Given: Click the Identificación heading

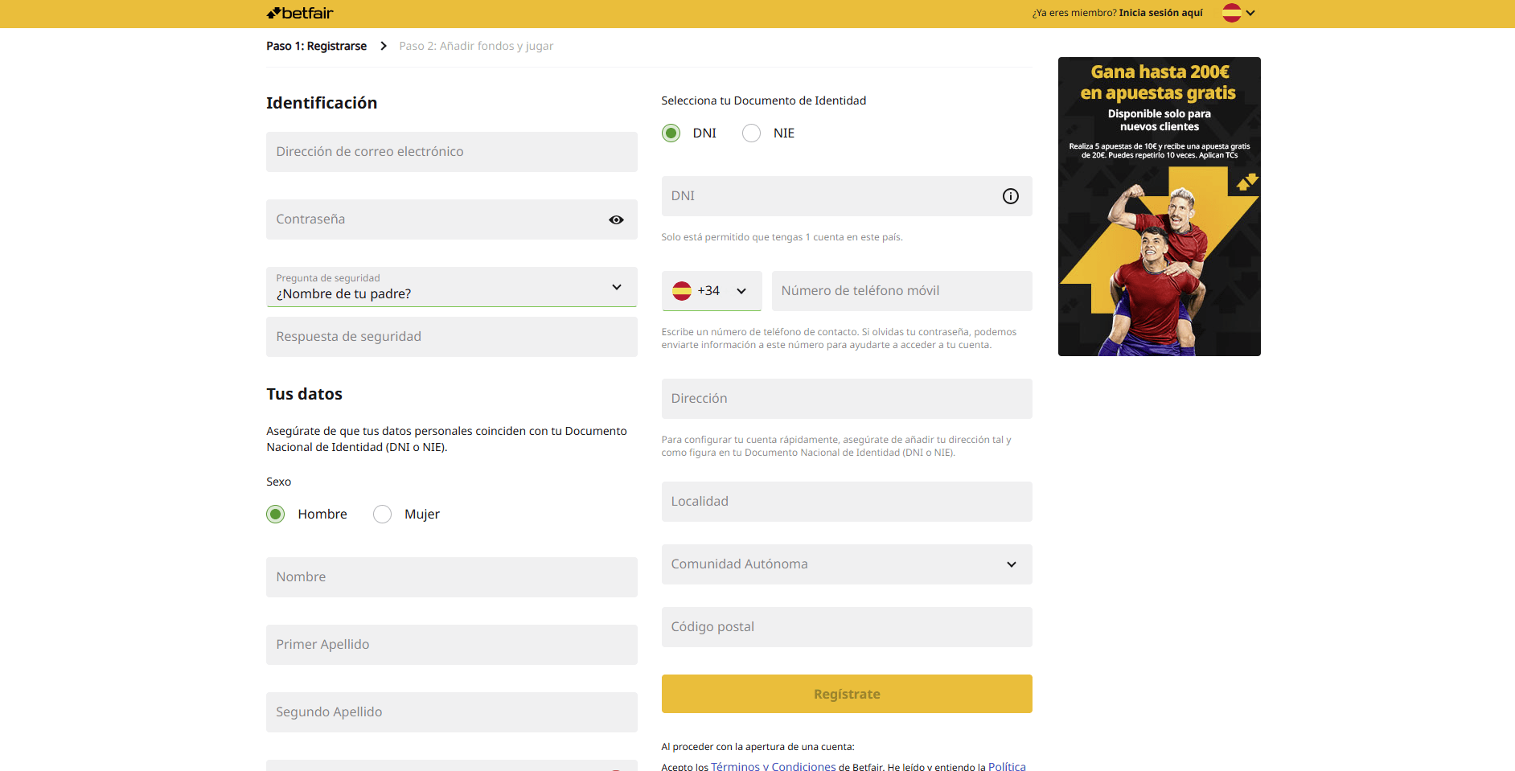Looking at the screenshot, I should coord(322,103).
